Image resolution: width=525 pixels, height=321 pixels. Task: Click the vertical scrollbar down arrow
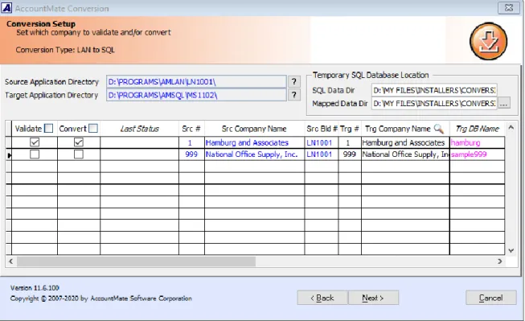coord(511,250)
